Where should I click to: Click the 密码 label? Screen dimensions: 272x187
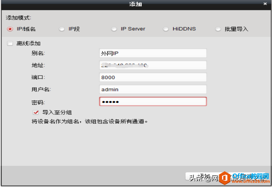click(x=38, y=103)
